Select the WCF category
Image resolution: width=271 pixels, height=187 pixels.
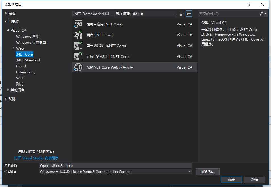pos(20,78)
